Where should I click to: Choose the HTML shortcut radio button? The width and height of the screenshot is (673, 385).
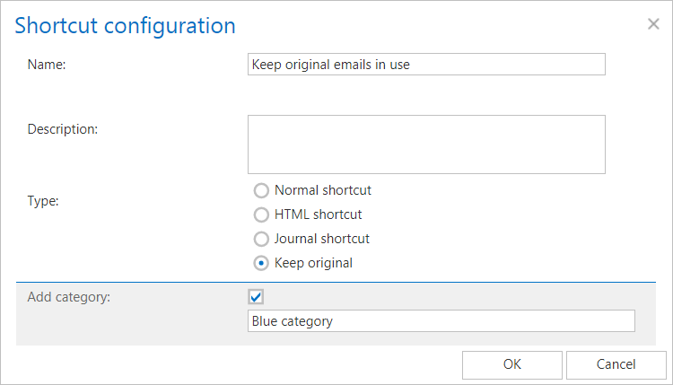261,214
